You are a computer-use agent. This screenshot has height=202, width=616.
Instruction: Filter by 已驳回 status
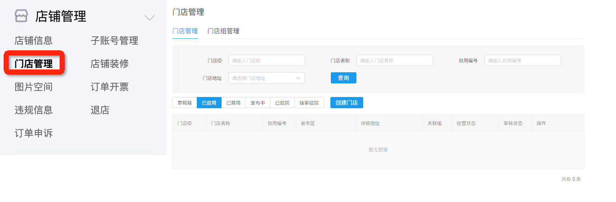[282, 103]
